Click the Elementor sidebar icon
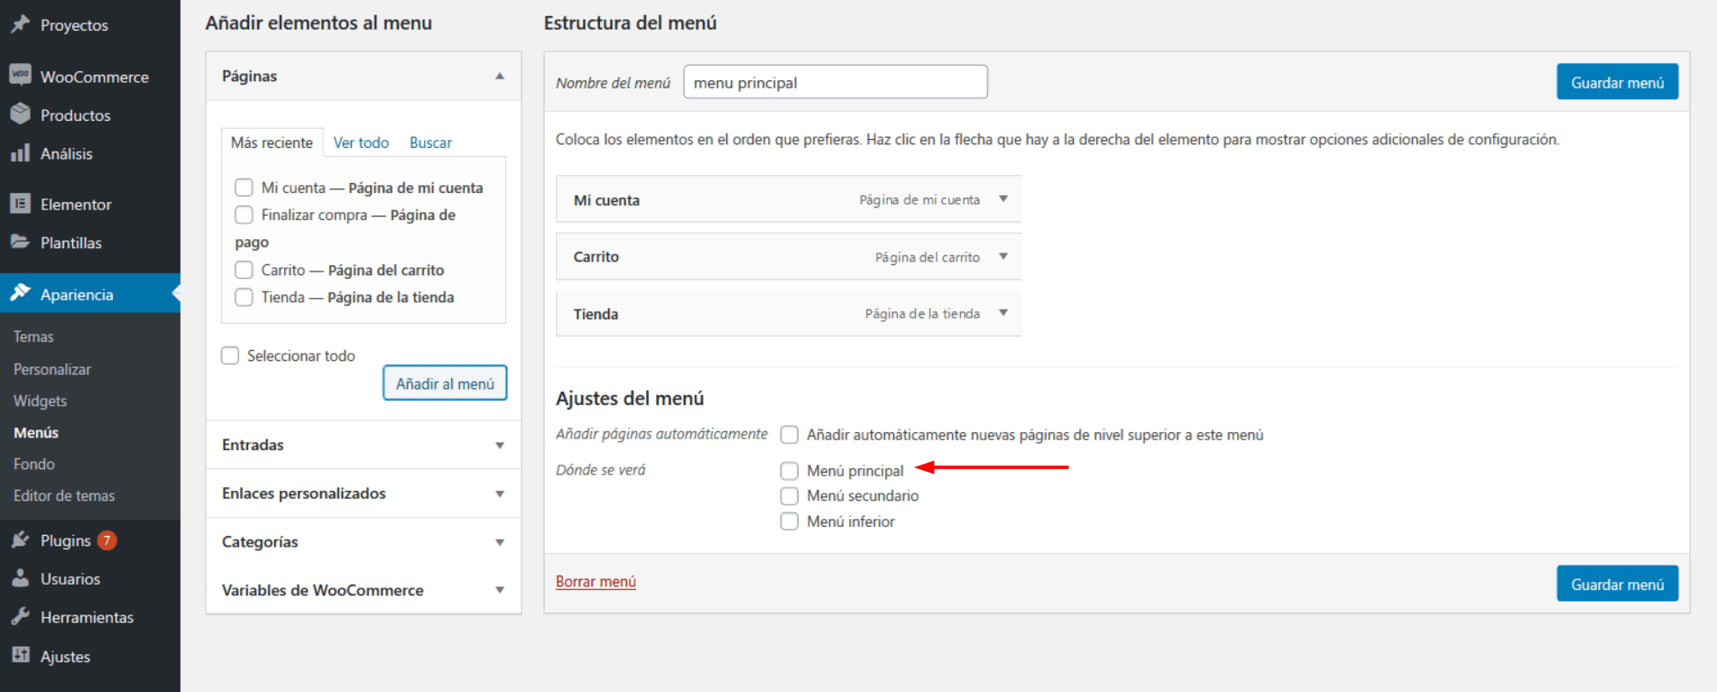The width and height of the screenshot is (1717, 692). coord(20,204)
